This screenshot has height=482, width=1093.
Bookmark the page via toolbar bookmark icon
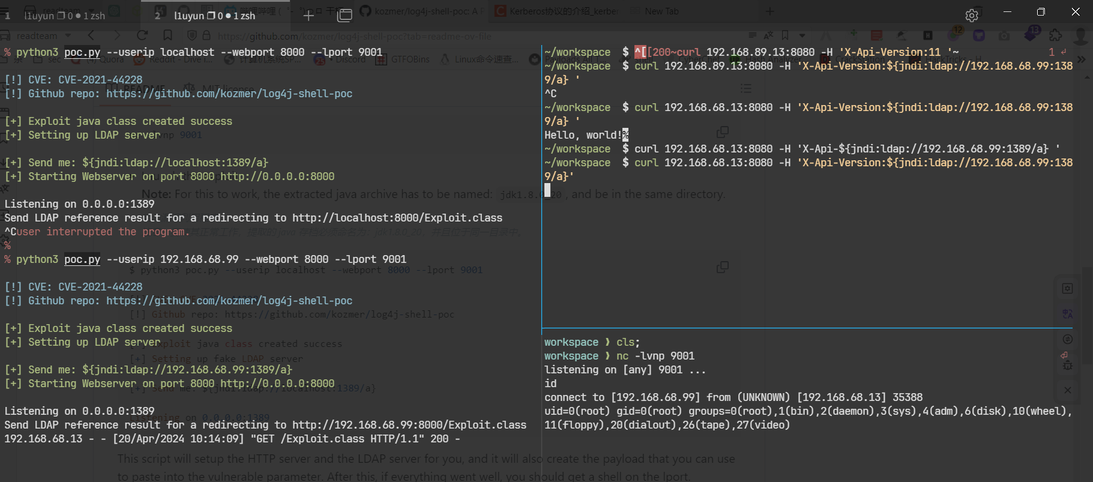tap(168, 35)
